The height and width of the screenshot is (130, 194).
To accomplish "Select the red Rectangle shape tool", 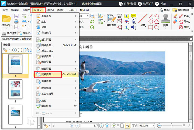I will click(151, 27).
